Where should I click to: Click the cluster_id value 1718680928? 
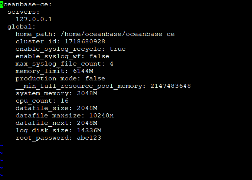[x=85, y=41]
